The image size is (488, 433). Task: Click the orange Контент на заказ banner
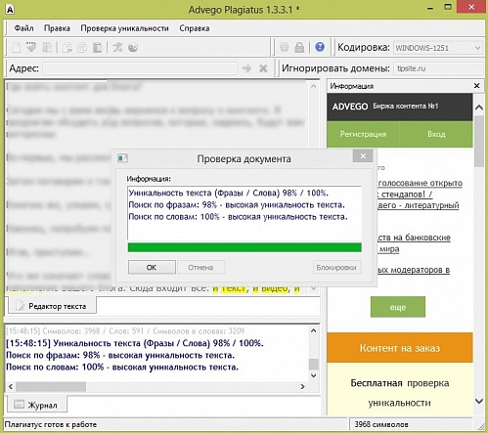pos(400,348)
